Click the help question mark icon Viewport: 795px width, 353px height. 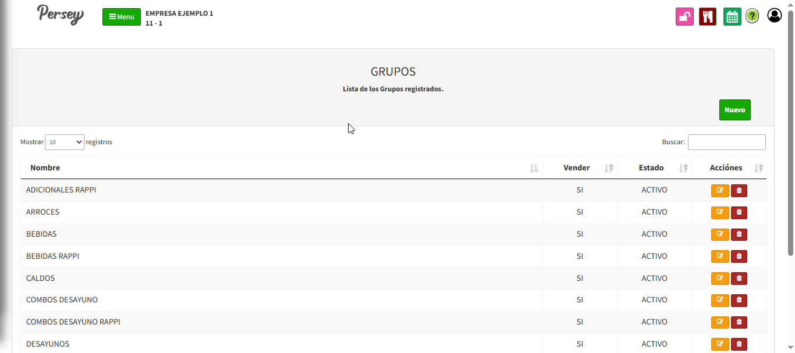[x=752, y=16]
